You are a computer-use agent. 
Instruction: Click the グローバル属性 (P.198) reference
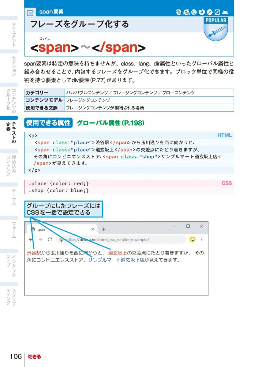pyautogui.click(x=110, y=123)
